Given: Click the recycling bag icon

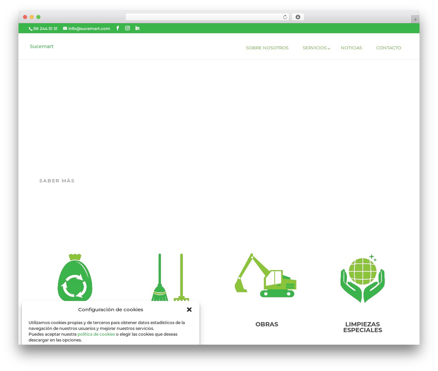Looking at the screenshot, I should (75, 277).
